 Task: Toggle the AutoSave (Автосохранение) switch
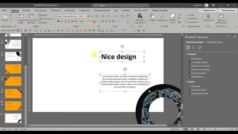point(19,31)
